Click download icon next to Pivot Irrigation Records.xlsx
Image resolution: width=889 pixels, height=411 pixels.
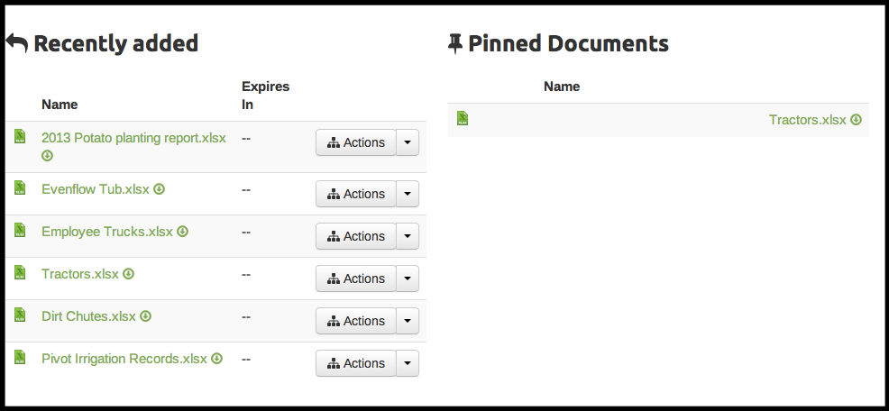(216, 359)
